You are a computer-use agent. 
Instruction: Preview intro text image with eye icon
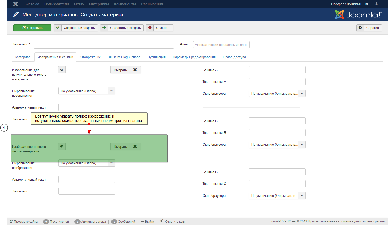tap(62, 70)
